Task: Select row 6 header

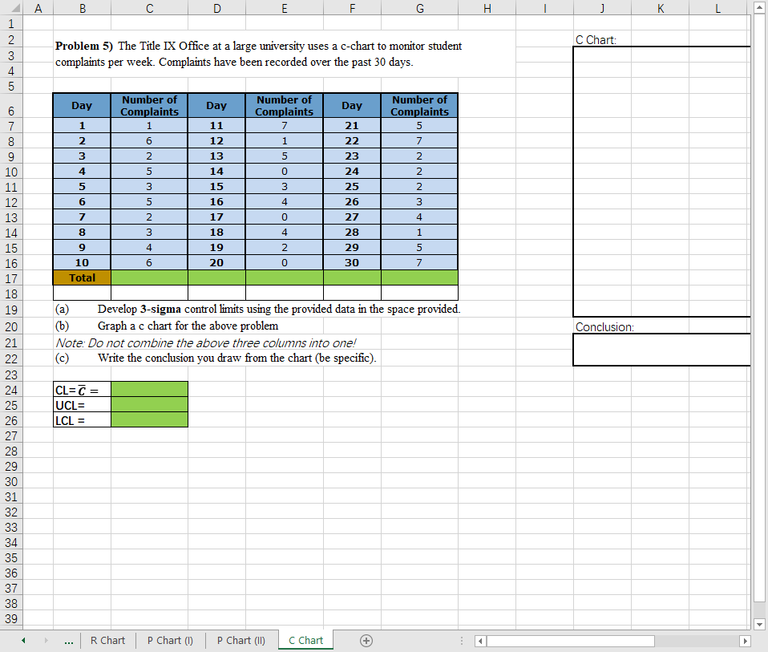Action: pos(11,107)
